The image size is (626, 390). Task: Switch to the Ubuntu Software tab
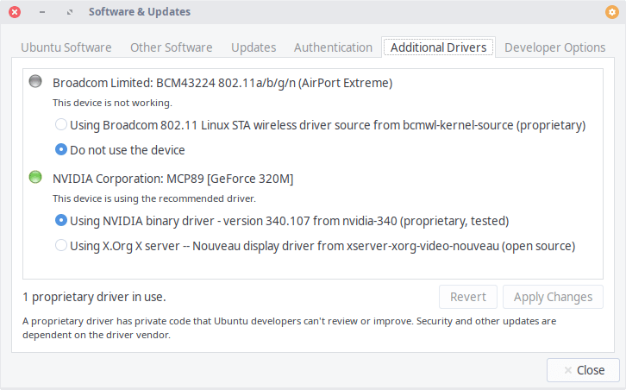click(x=66, y=47)
